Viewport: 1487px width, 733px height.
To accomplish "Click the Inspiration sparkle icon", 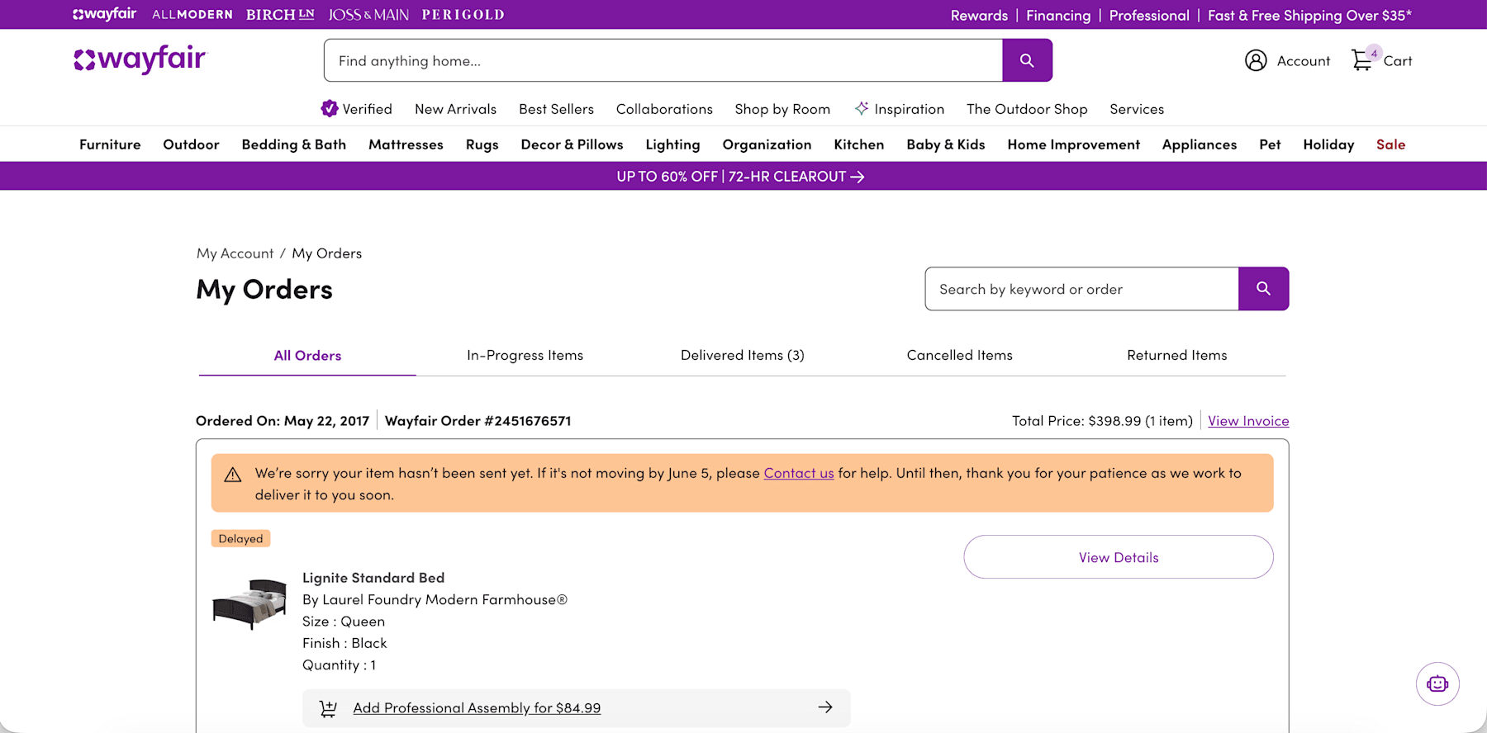I will tap(862, 108).
